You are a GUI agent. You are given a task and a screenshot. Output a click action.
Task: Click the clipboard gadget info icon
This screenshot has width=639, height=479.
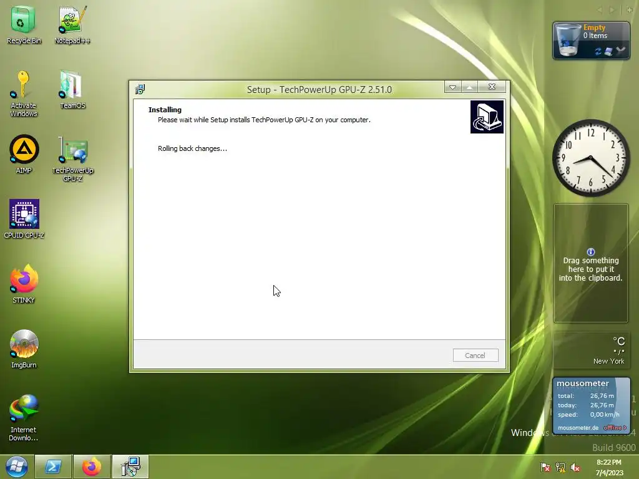pos(590,252)
